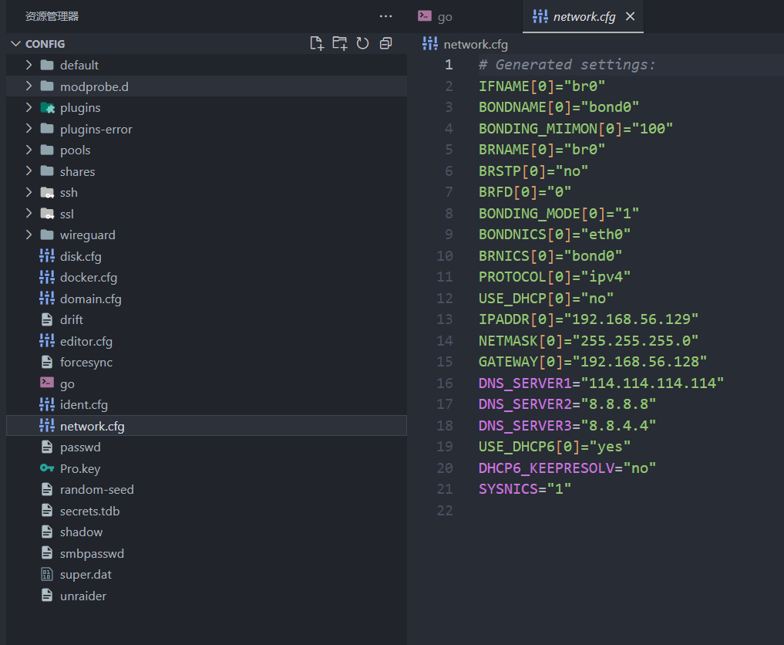Click the settings icon in the editor breadcrumb
The width and height of the screenshot is (784, 645).
coord(430,44)
